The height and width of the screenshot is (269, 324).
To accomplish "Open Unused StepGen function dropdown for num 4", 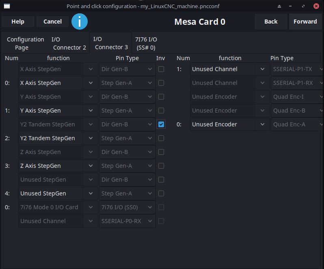I will pos(58,193).
